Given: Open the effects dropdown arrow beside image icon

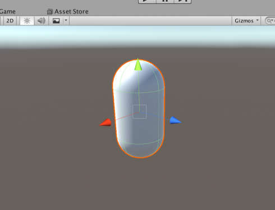Looking at the screenshot, I should (66, 20).
